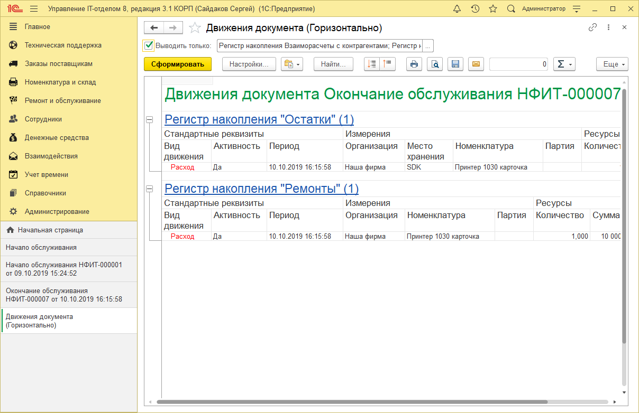Open the main hamburger menu

click(x=33, y=8)
